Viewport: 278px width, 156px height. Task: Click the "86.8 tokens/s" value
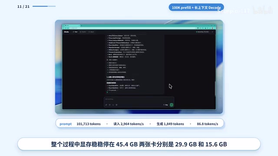coord(208,124)
